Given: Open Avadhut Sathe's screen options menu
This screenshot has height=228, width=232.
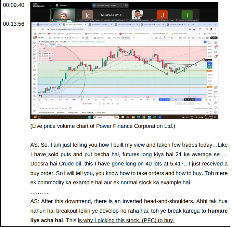Looking at the screenshot, I should tap(126, 5).
